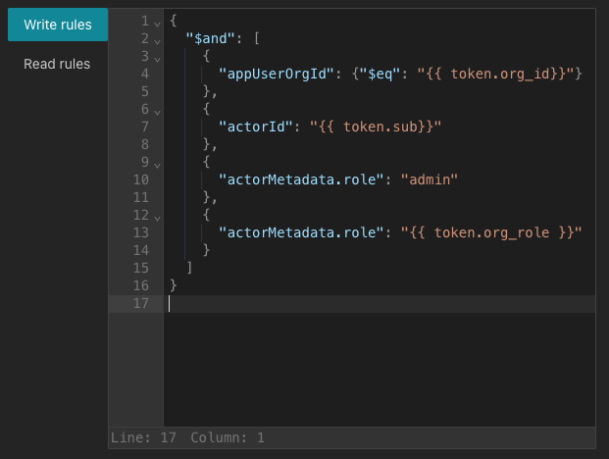Screen dimensions: 609x459
Task: Click the "$and" key text
Action: point(211,38)
